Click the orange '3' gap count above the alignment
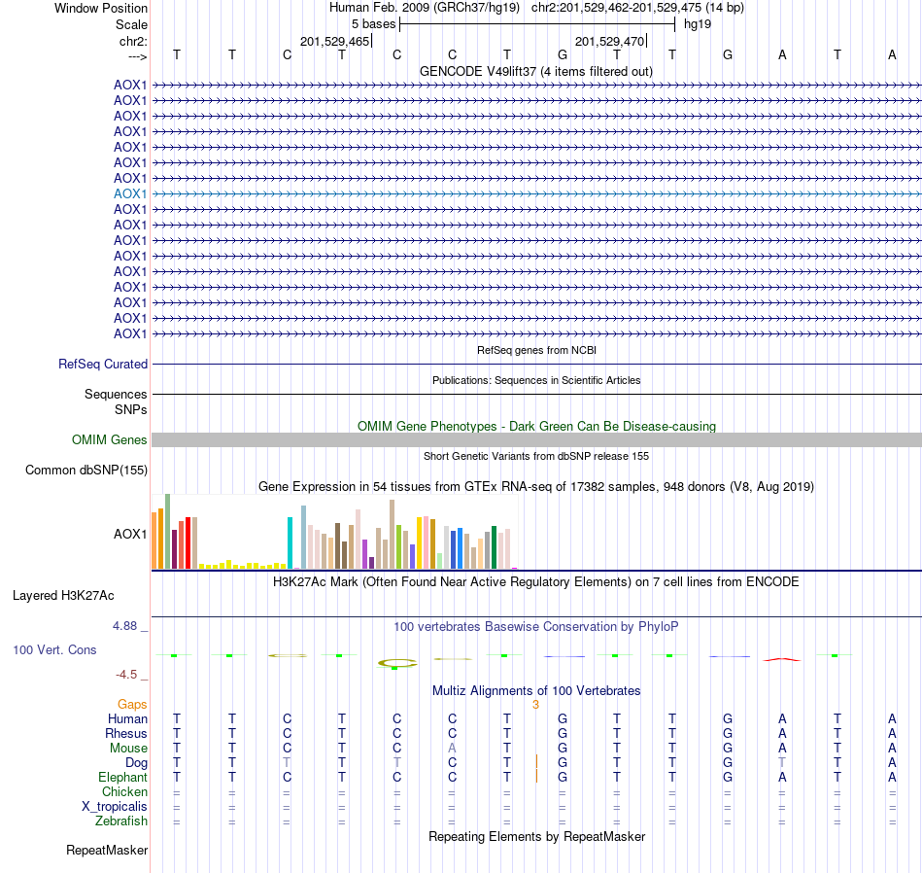The height and width of the screenshot is (873, 923). 535,705
